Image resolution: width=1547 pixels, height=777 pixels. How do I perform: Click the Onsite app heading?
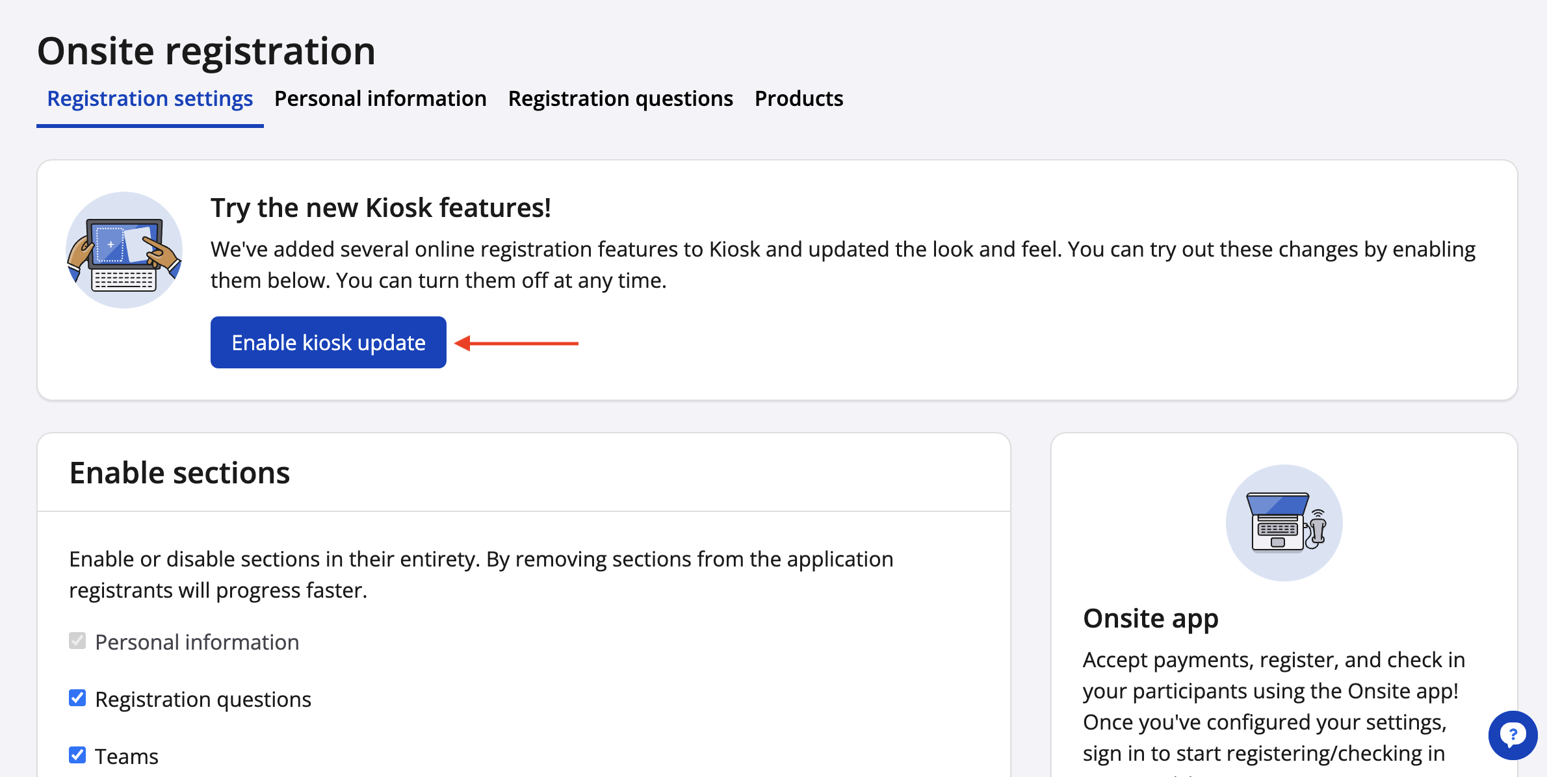click(1150, 618)
